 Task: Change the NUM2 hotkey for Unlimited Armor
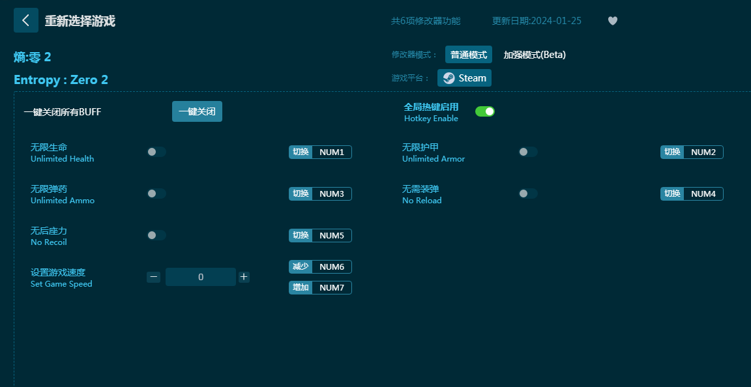(x=703, y=152)
